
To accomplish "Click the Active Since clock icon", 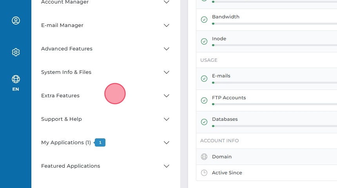I will 204,173.
